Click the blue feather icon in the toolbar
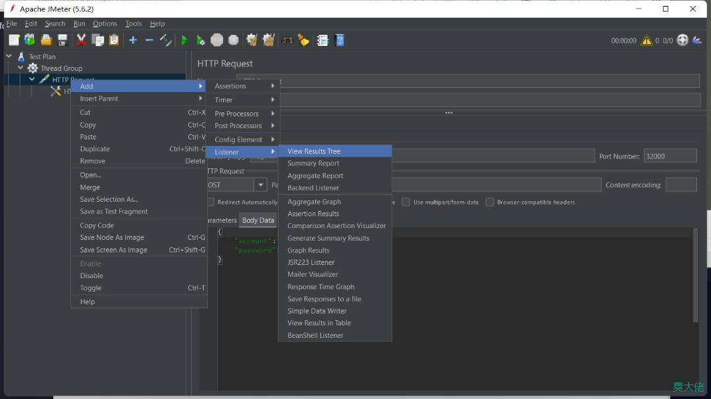Image resolution: width=711 pixels, height=399 pixels. pos(697,40)
